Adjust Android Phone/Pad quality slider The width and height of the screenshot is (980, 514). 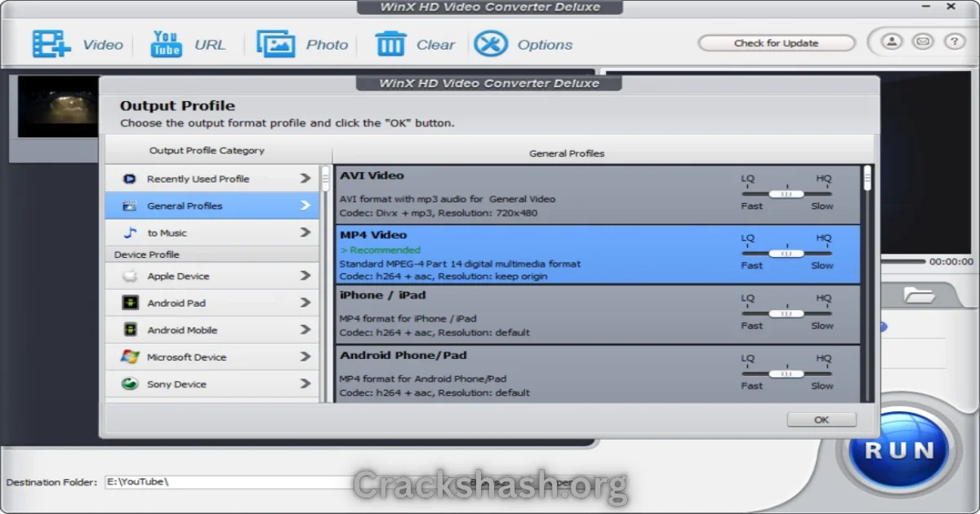[x=786, y=374]
